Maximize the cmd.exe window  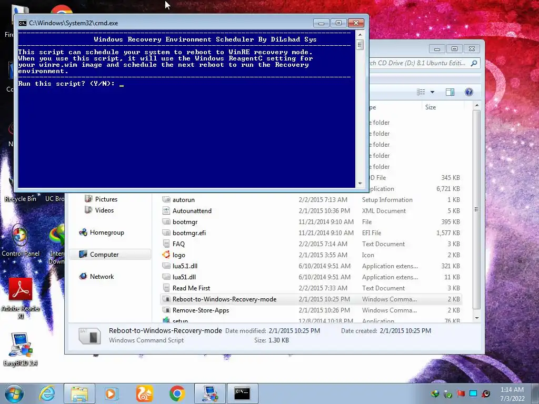tap(338, 23)
